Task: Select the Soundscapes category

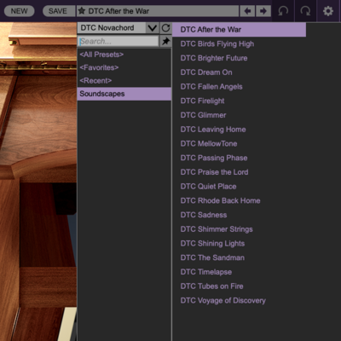Action: pos(124,94)
